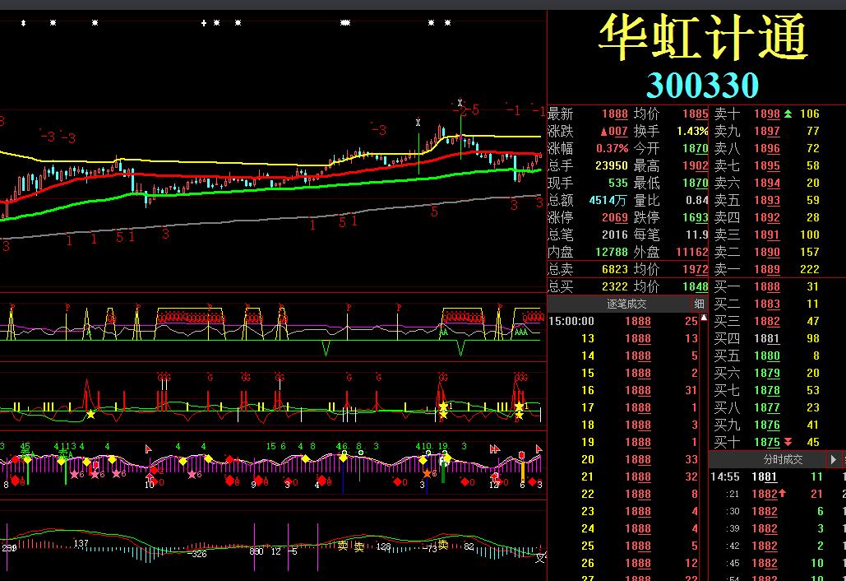Viewport: 846px width, 581px height.
Task: Click the 总手 value 23950
Action: (x=612, y=165)
